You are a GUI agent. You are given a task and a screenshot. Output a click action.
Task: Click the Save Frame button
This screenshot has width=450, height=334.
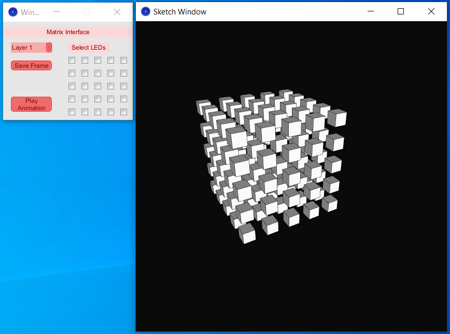[31, 65]
